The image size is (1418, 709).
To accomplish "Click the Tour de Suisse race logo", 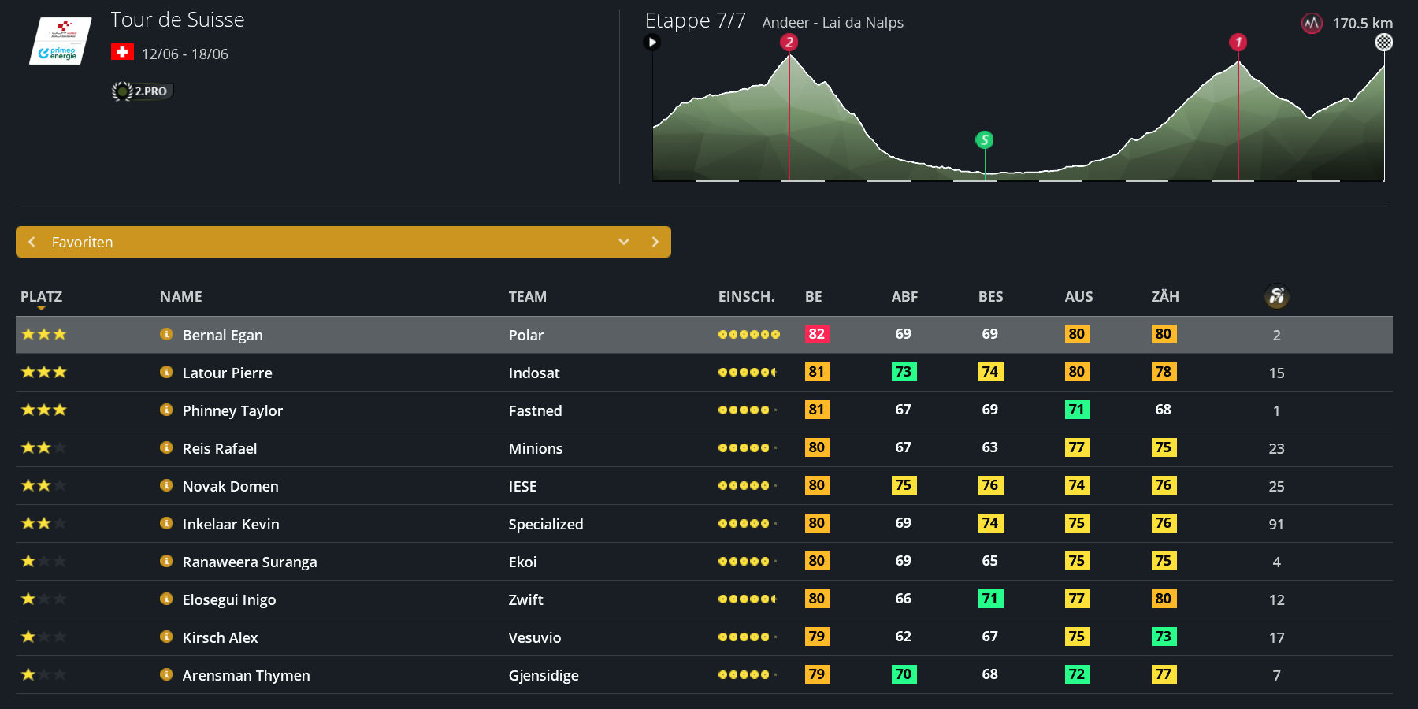I will 61,41.
